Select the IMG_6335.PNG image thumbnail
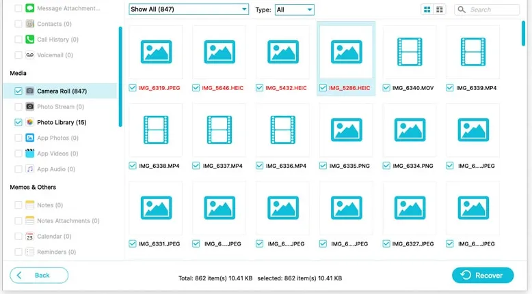Screen dimensions: 532x294 click(347, 130)
